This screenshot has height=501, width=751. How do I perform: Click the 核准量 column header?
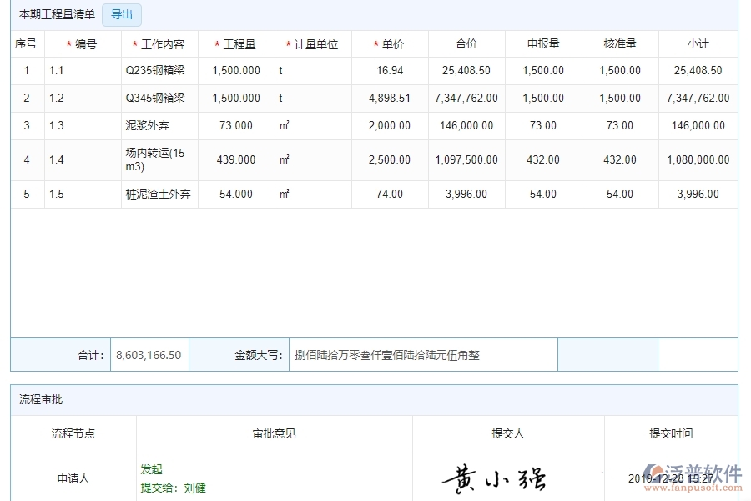619,43
